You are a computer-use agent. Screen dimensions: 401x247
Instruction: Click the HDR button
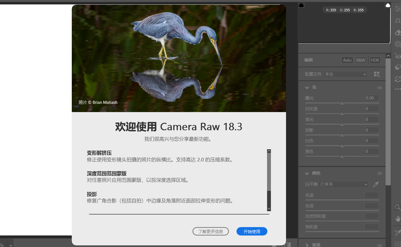[375, 60]
